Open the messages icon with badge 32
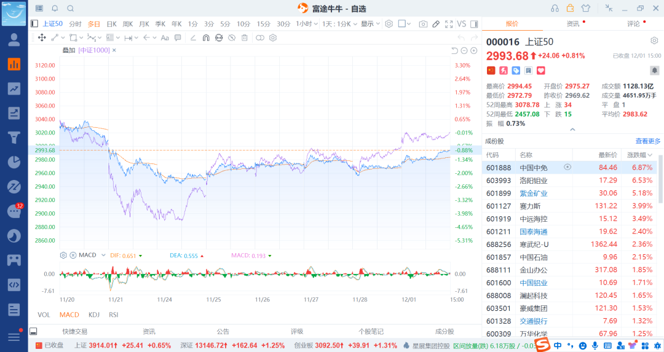Image resolution: width=664 pixels, height=352 pixels. point(14,211)
